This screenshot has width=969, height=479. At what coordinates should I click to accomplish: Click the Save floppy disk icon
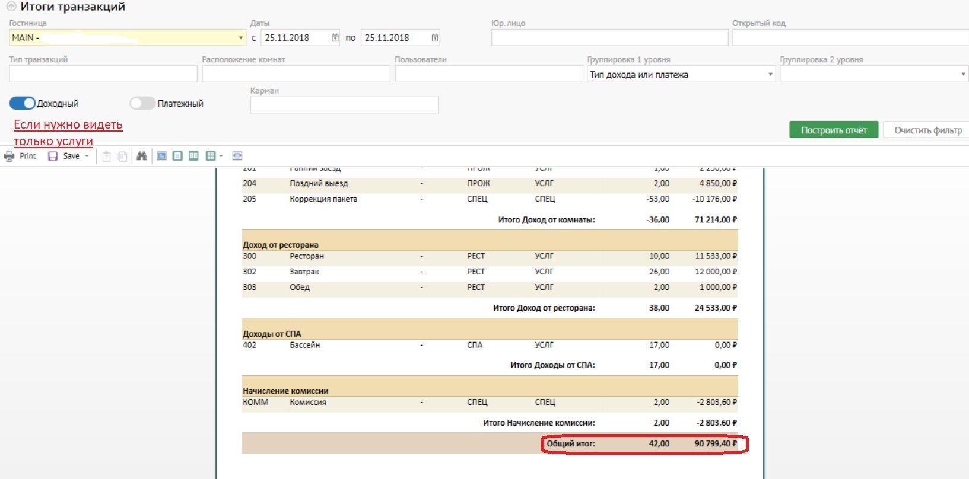(53, 156)
